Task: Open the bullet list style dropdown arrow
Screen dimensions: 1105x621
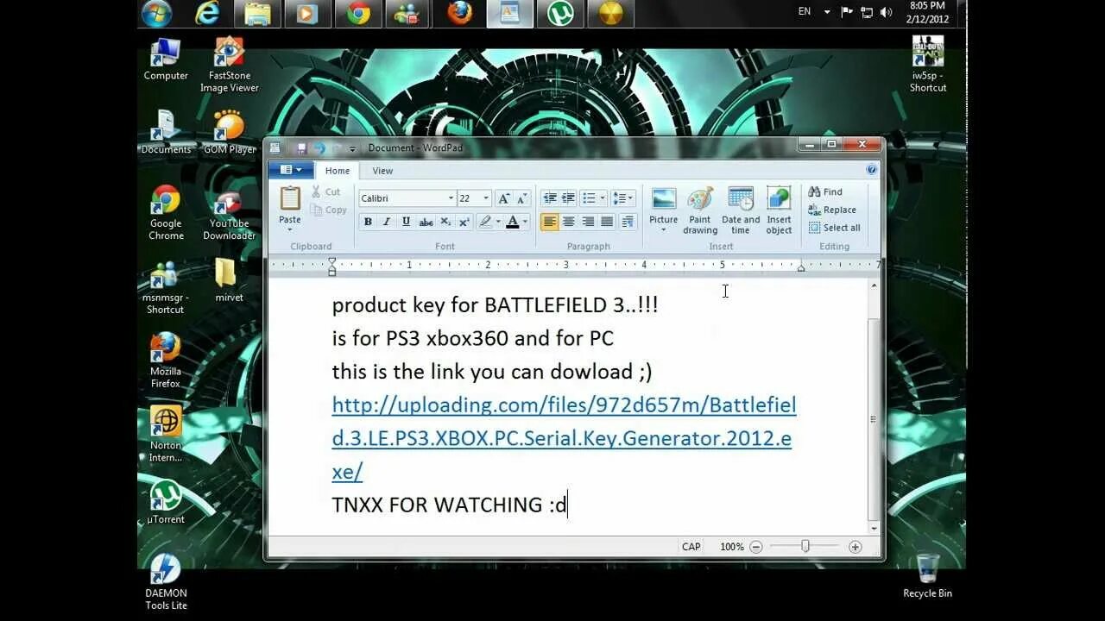Action: (x=603, y=198)
